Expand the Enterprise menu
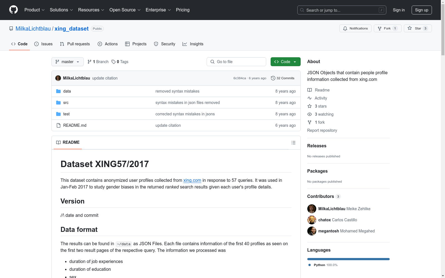This screenshot has height=278, width=445. point(158,10)
